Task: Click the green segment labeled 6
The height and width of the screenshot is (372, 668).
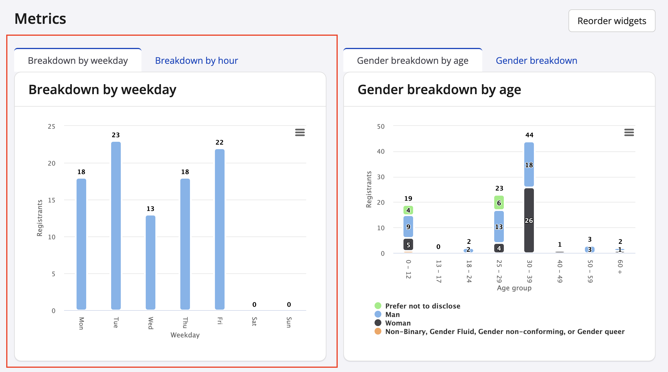Action: tap(499, 203)
